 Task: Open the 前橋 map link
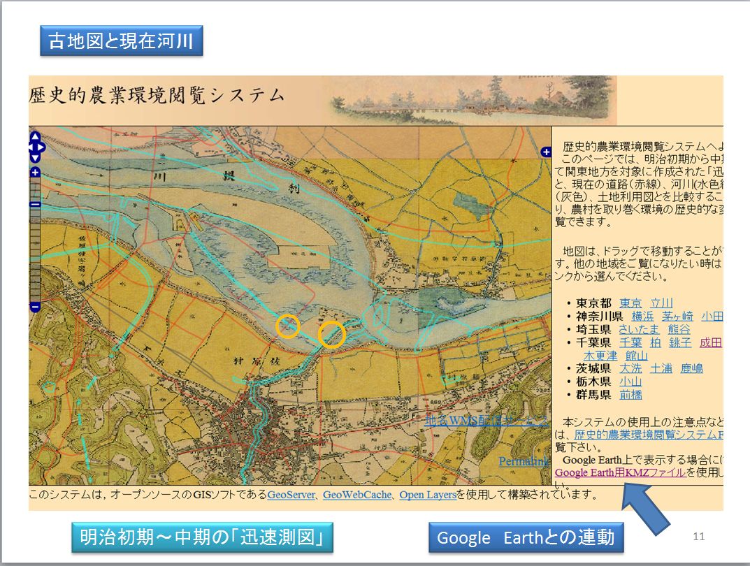tap(630, 395)
